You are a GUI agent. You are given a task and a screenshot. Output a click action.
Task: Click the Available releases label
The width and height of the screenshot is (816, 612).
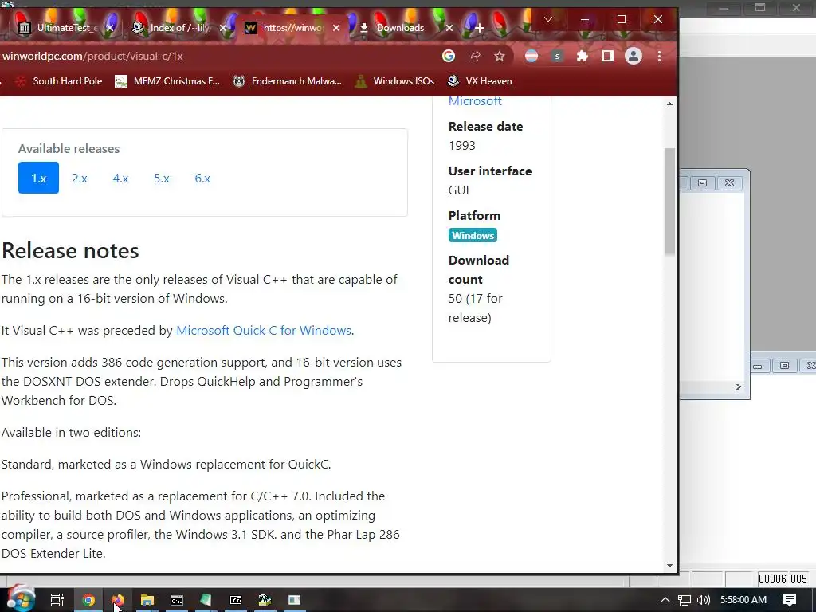pyautogui.click(x=69, y=149)
